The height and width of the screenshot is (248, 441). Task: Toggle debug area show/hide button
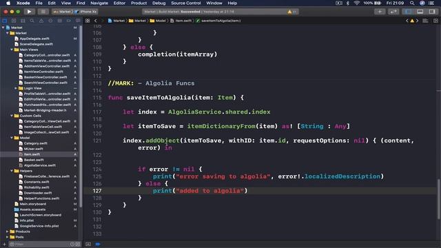coord(88,244)
